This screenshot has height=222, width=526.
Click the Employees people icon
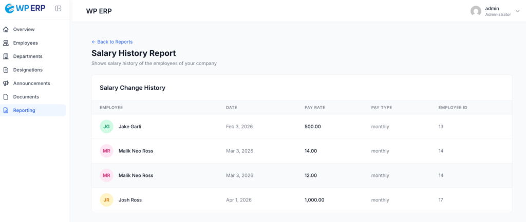click(6, 43)
